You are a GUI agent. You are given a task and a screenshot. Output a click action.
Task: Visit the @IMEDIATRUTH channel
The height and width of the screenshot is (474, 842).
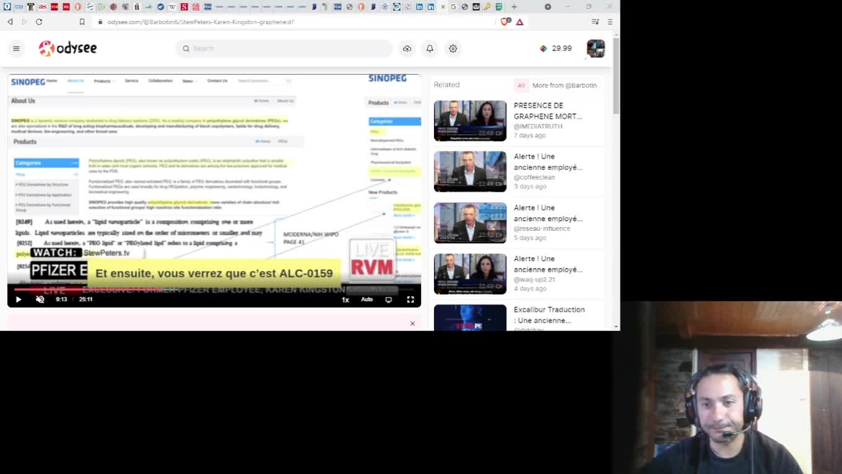[538, 126]
